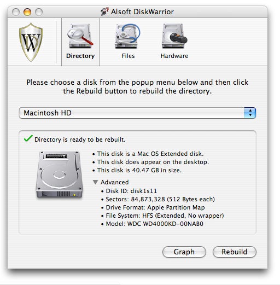Click the DiskWarrior title bar icon
This screenshot has height=285, width=280.
tap(104, 11)
